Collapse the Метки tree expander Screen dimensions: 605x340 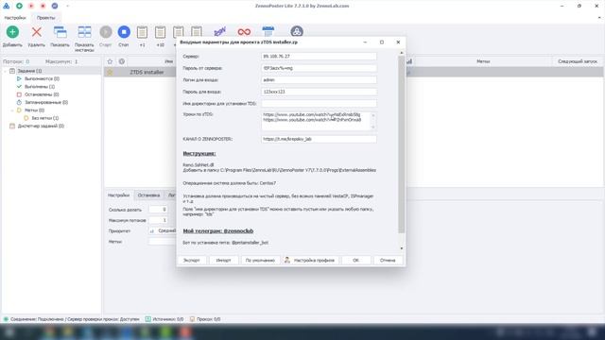pos(12,110)
